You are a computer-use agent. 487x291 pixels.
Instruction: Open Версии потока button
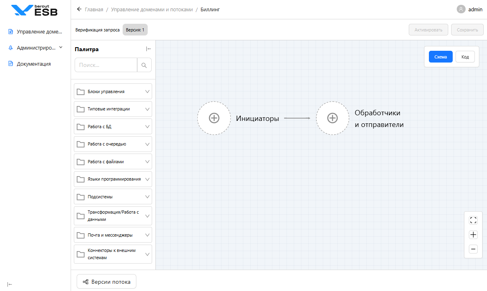(x=107, y=282)
